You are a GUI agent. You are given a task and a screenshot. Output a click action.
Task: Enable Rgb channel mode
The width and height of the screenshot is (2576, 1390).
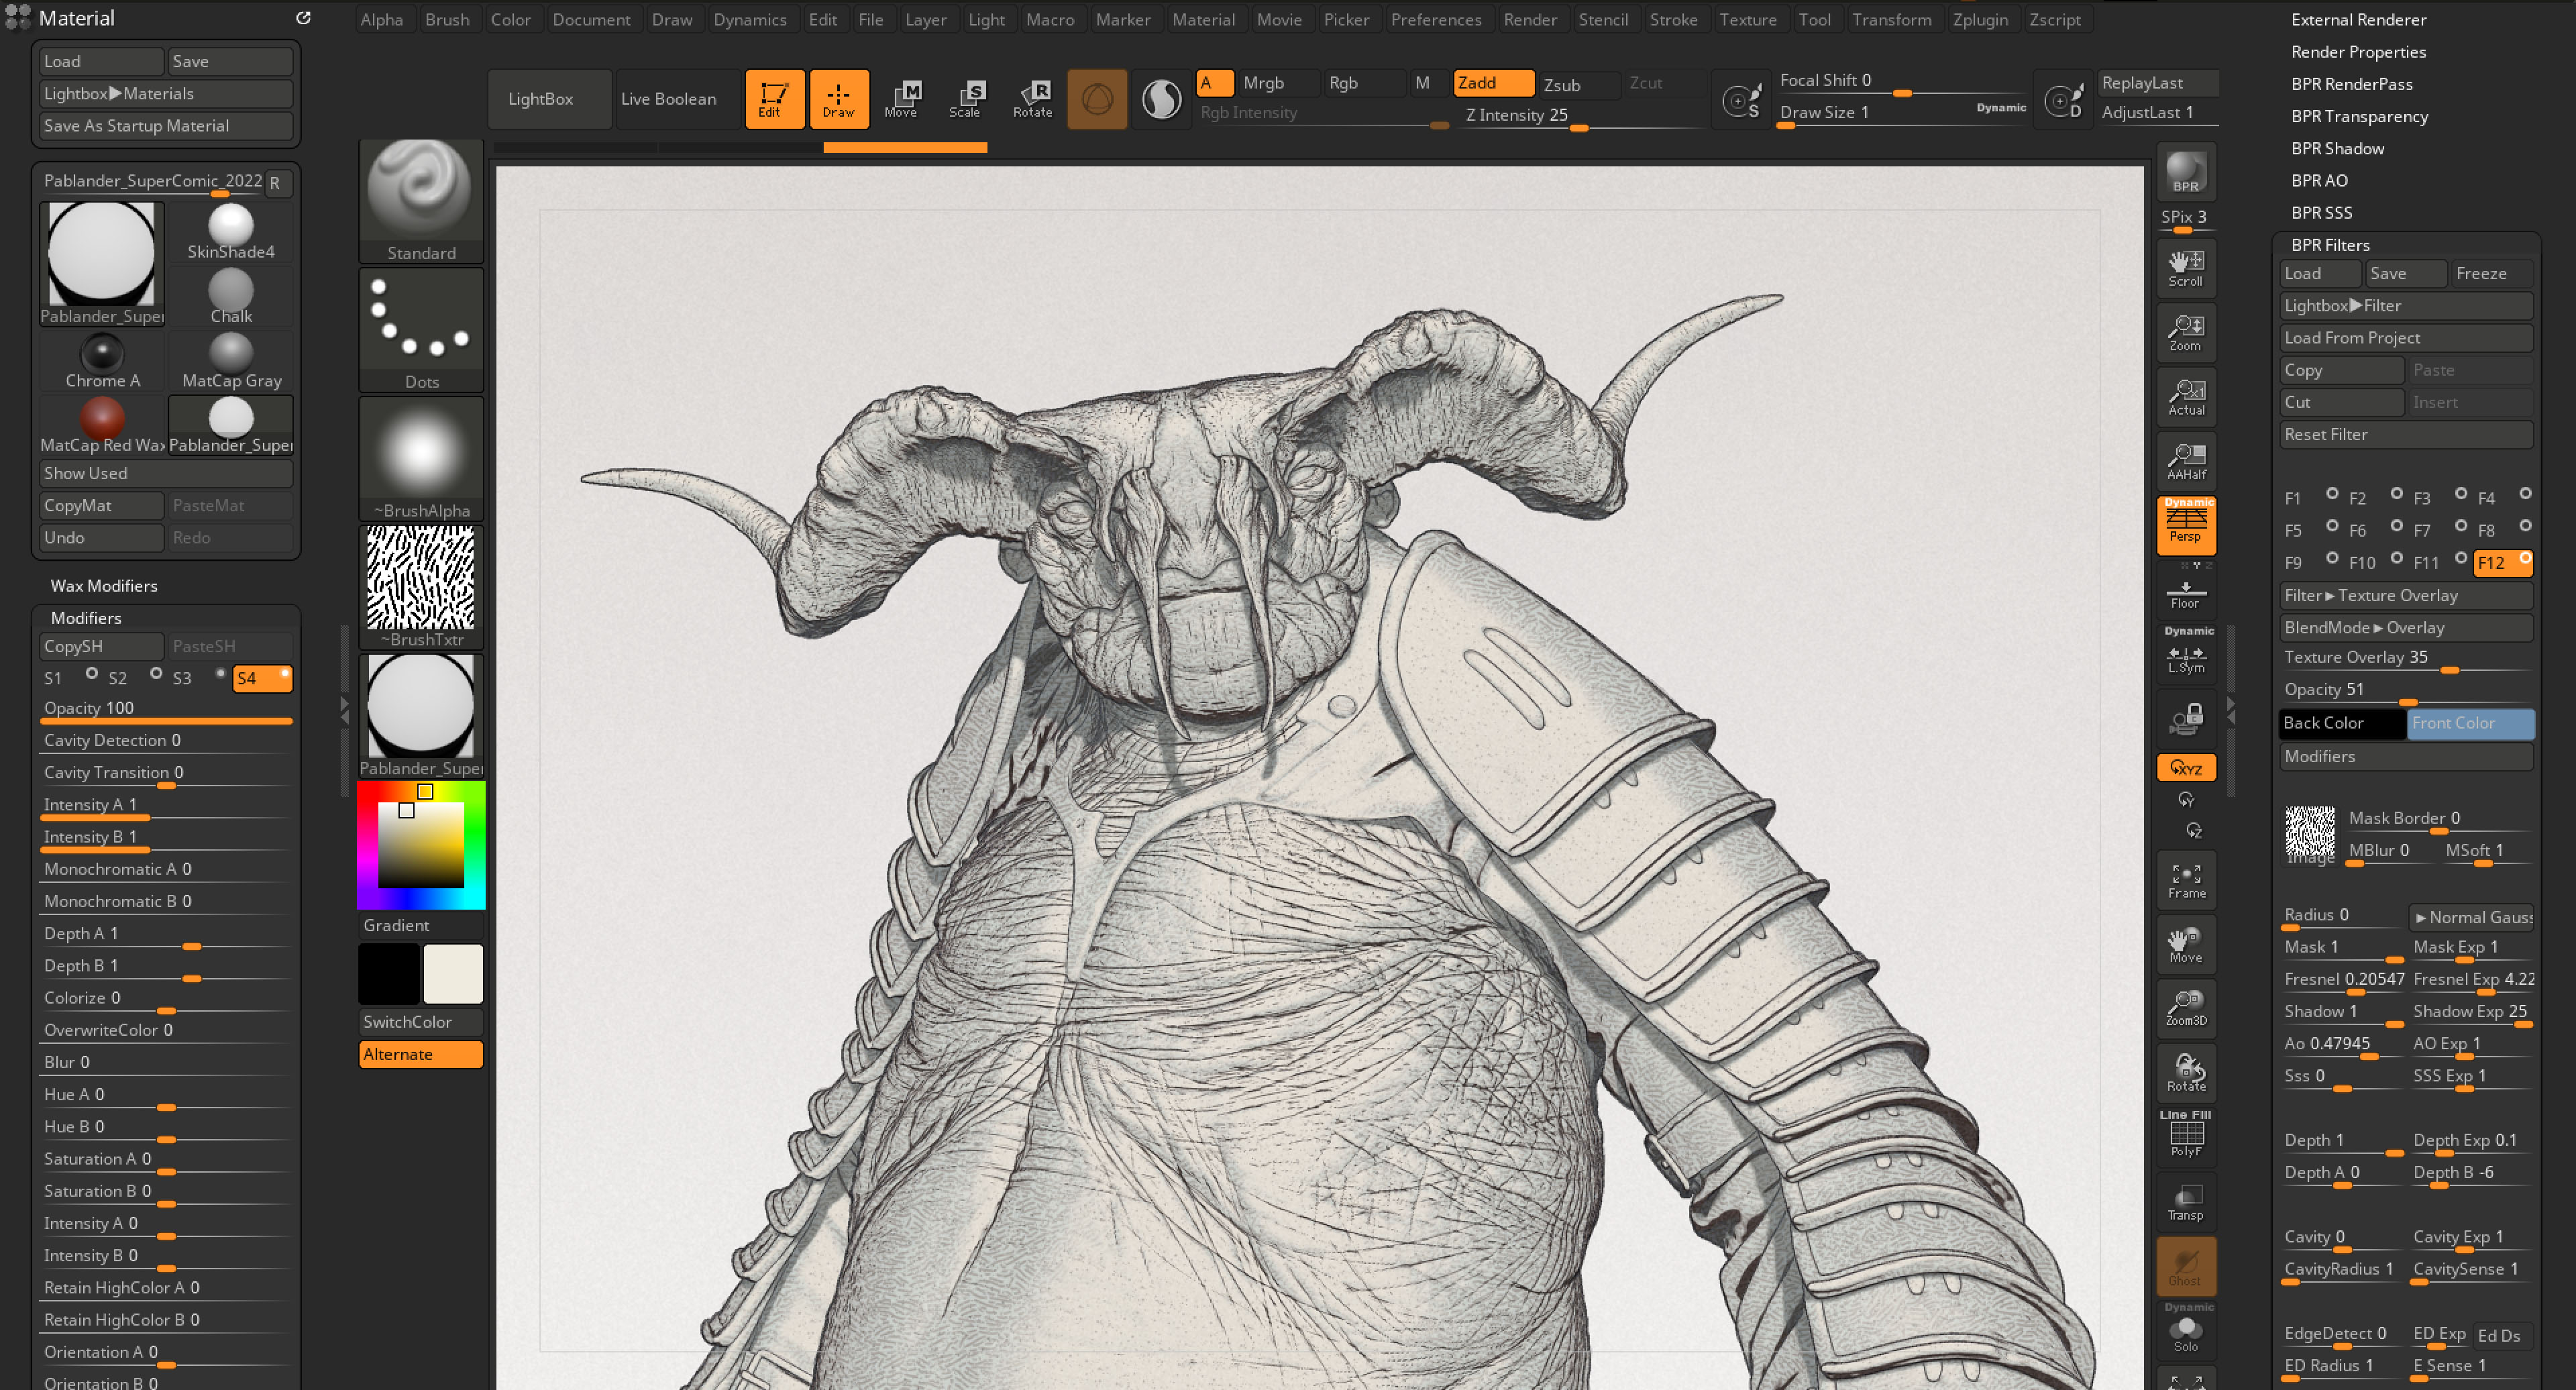tap(1364, 83)
